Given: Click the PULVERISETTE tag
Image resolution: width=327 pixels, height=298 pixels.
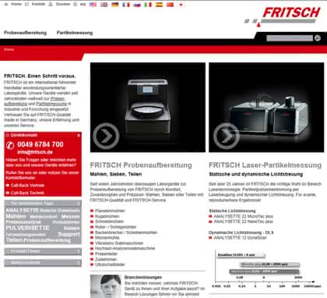Looking at the screenshot, I should pyautogui.click(x=27, y=228).
